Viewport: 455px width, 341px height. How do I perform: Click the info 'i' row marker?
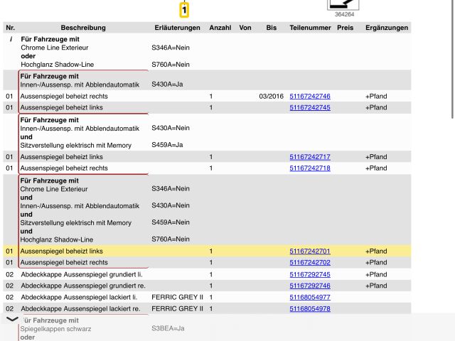(10, 40)
